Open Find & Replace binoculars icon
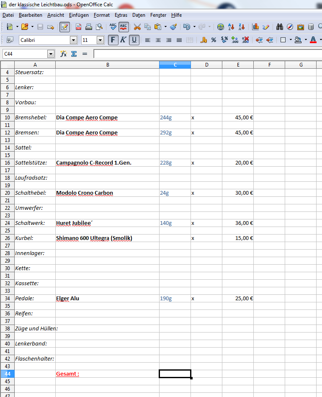The height and width of the screenshot is (397, 322). pos(279,26)
